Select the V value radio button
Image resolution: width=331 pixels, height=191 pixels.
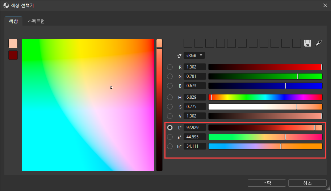tap(170, 116)
